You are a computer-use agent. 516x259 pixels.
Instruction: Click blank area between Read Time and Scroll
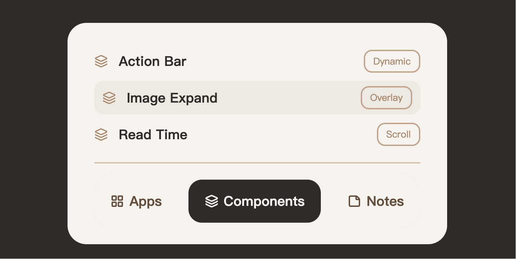(282, 135)
